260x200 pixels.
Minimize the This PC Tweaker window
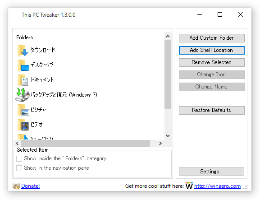pos(200,14)
